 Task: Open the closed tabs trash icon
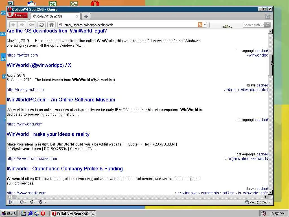268,17
